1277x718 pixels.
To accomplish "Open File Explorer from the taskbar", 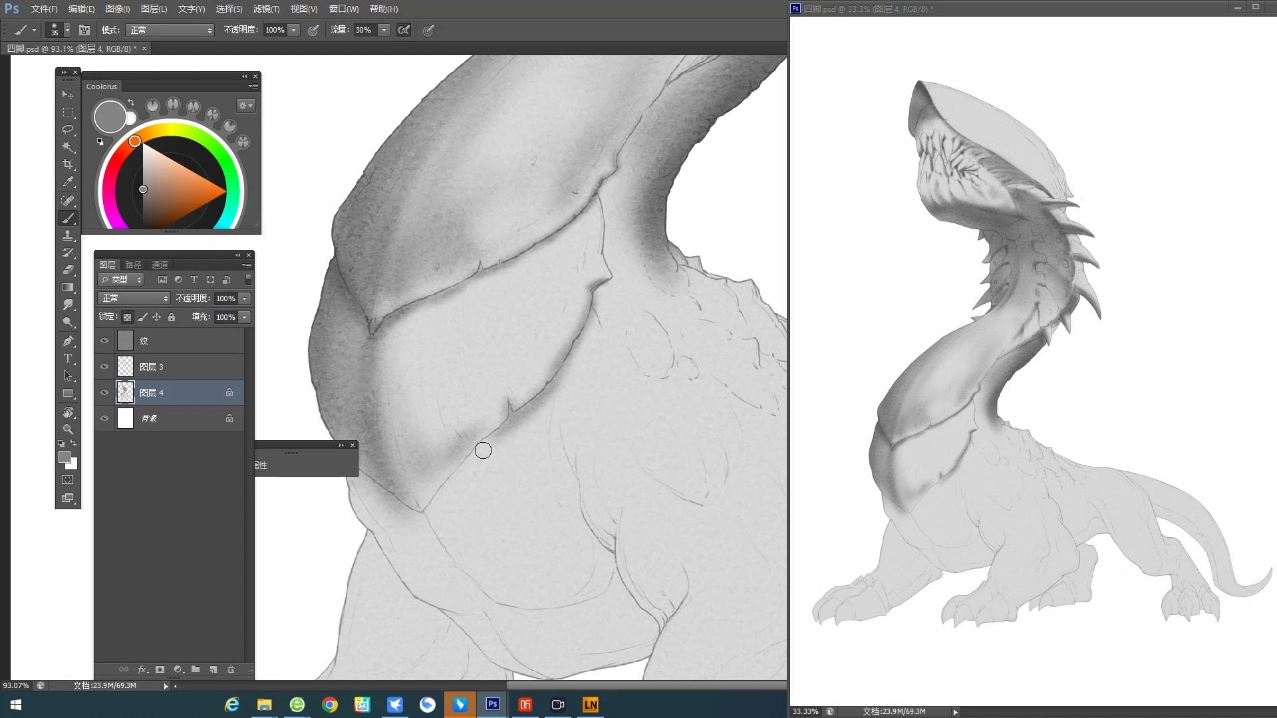I will pos(265,705).
